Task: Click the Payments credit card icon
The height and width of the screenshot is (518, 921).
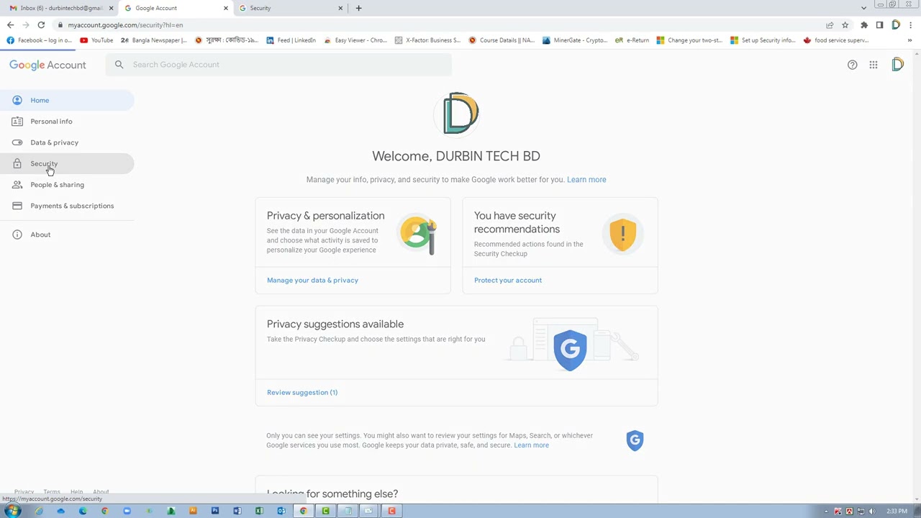Action: click(x=17, y=206)
